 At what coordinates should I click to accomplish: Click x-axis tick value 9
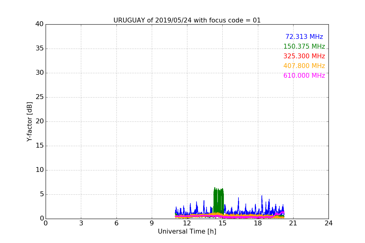[152, 223]
